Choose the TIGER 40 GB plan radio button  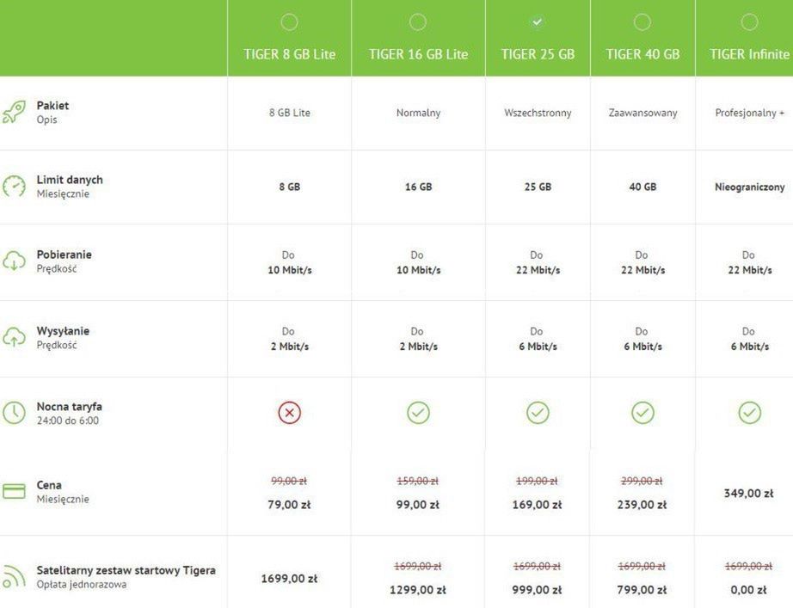[x=642, y=21]
